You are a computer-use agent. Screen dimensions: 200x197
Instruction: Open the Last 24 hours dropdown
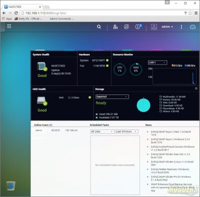coord(126,131)
